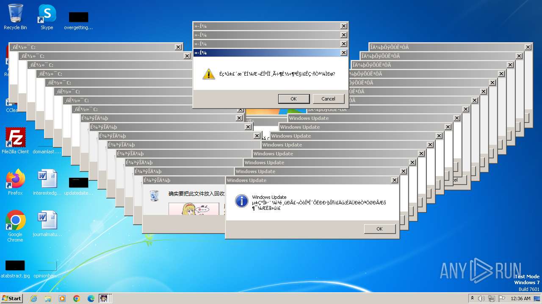Select the domainlast... desktop file label
542x304 pixels.
[47, 151]
